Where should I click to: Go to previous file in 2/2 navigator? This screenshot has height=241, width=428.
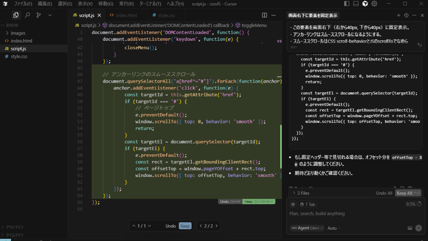click(x=201, y=226)
